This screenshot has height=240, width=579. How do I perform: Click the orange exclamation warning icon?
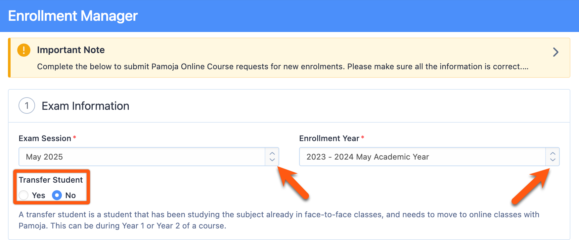pos(24,50)
